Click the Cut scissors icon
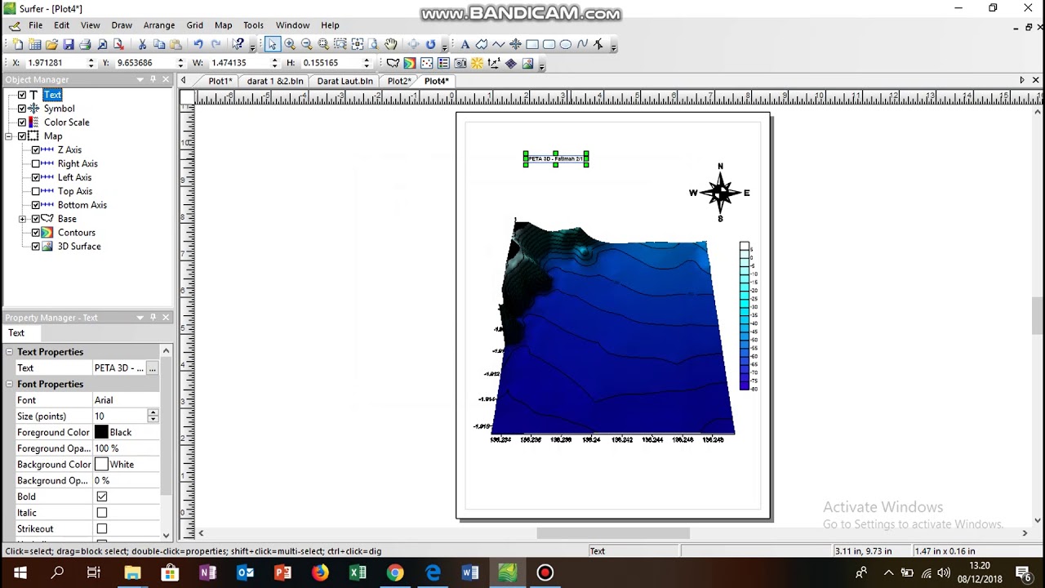The image size is (1045, 588). [142, 44]
